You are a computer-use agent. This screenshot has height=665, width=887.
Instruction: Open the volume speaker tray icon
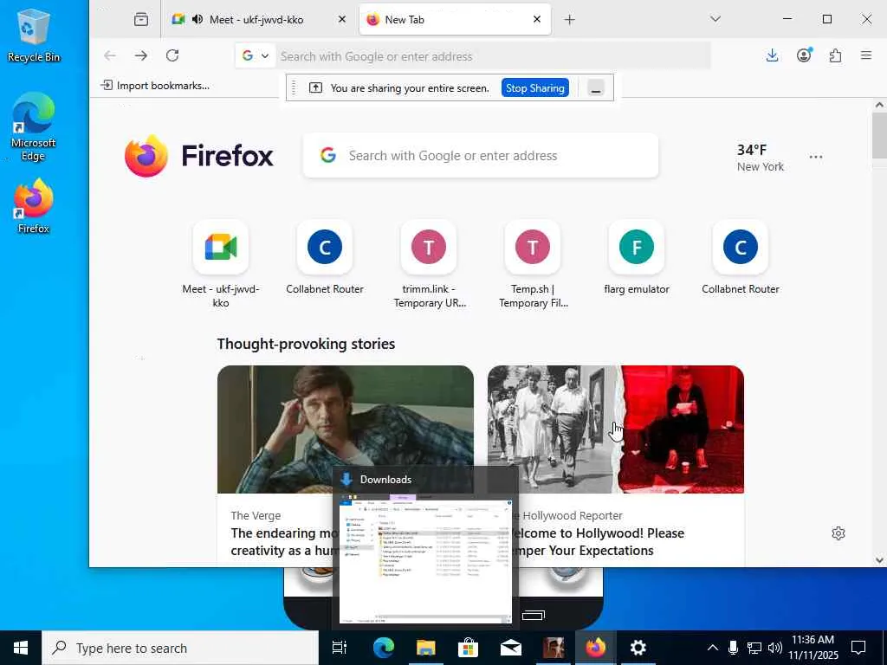(775, 648)
